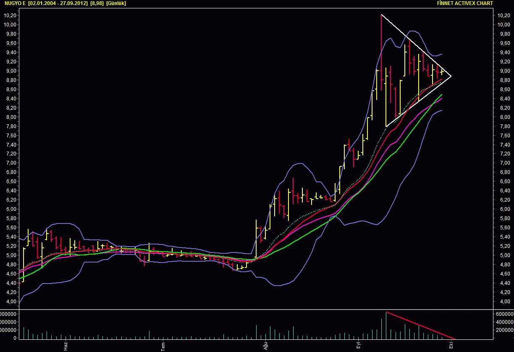Click the tallest volume bar in September

tap(386, 325)
